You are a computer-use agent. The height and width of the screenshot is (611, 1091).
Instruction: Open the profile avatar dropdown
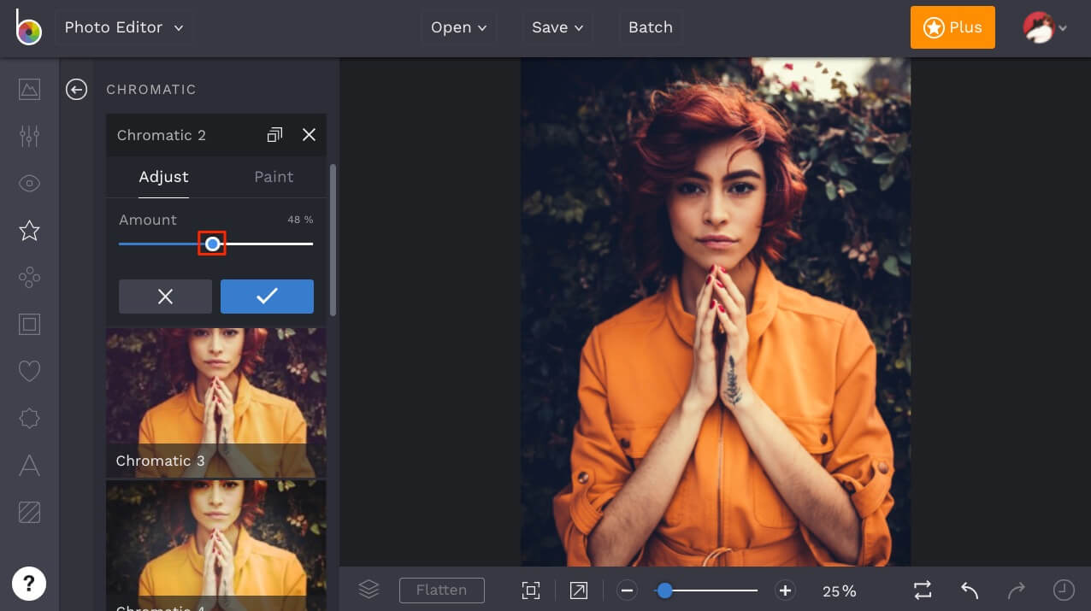click(x=1045, y=26)
